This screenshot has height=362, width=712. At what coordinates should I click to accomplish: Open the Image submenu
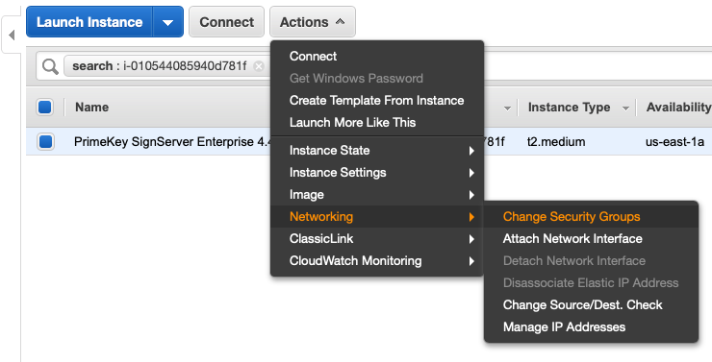(377, 195)
